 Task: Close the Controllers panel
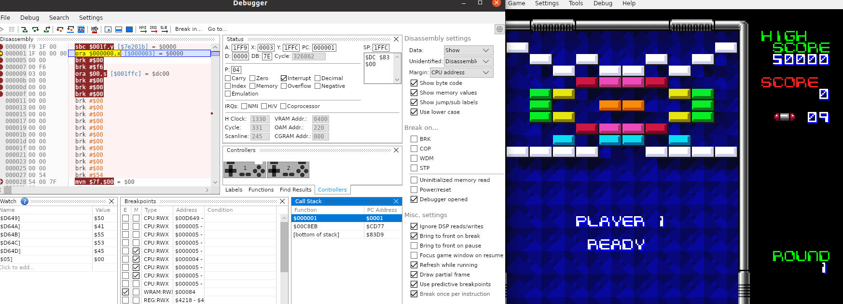tap(396, 150)
